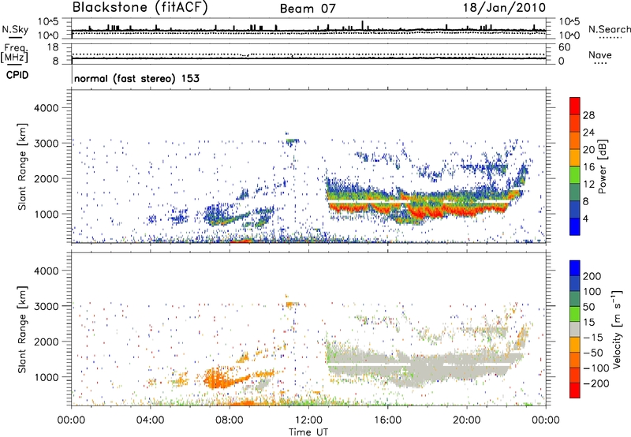The height and width of the screenshot is (437, 631).
Task: Click the "1000" tick in the velocity panel
Action: click(x=47, y=377)
